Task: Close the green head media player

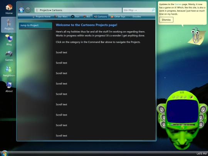Action: 183,92
